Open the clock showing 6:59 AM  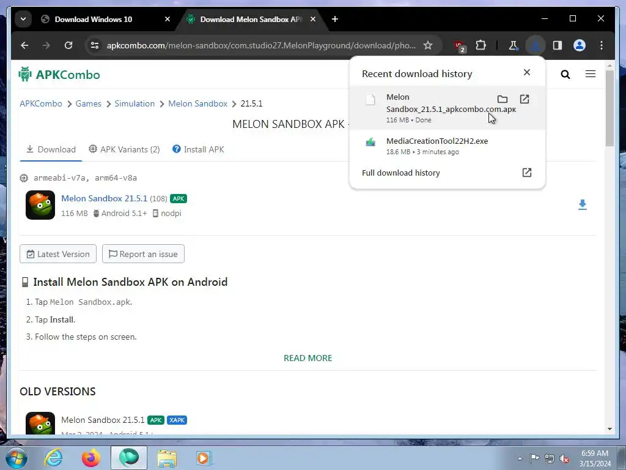(x=595, y=458)
